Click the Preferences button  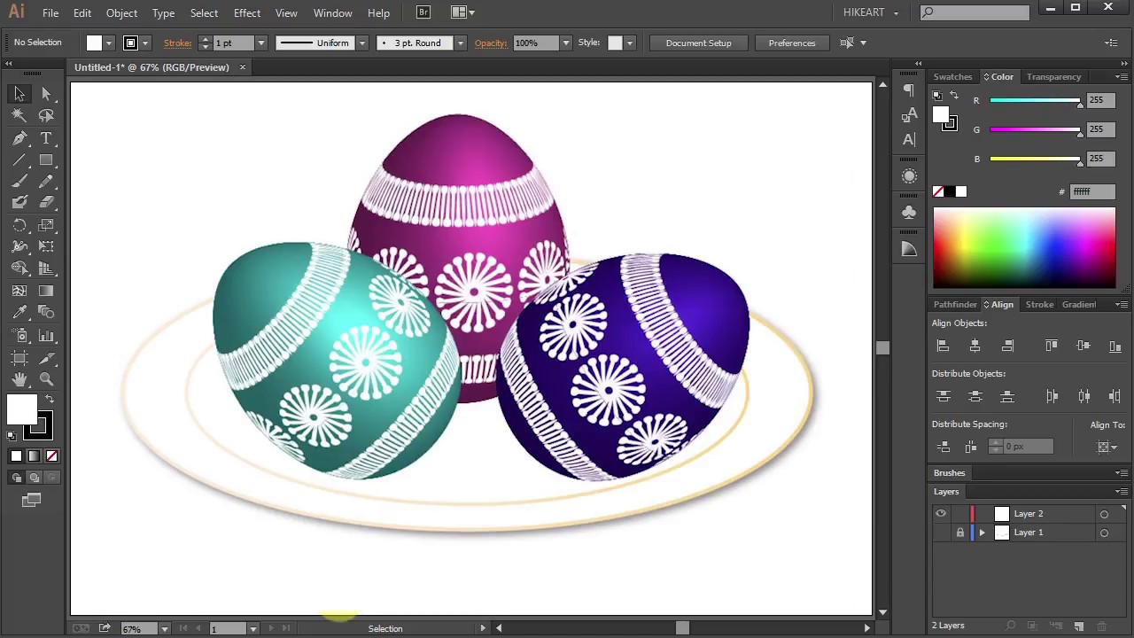pos(792,43)
